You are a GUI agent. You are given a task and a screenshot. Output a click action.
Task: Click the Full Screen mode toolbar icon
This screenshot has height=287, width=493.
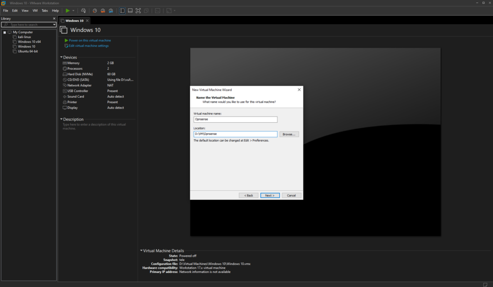(x=138, y=11)
